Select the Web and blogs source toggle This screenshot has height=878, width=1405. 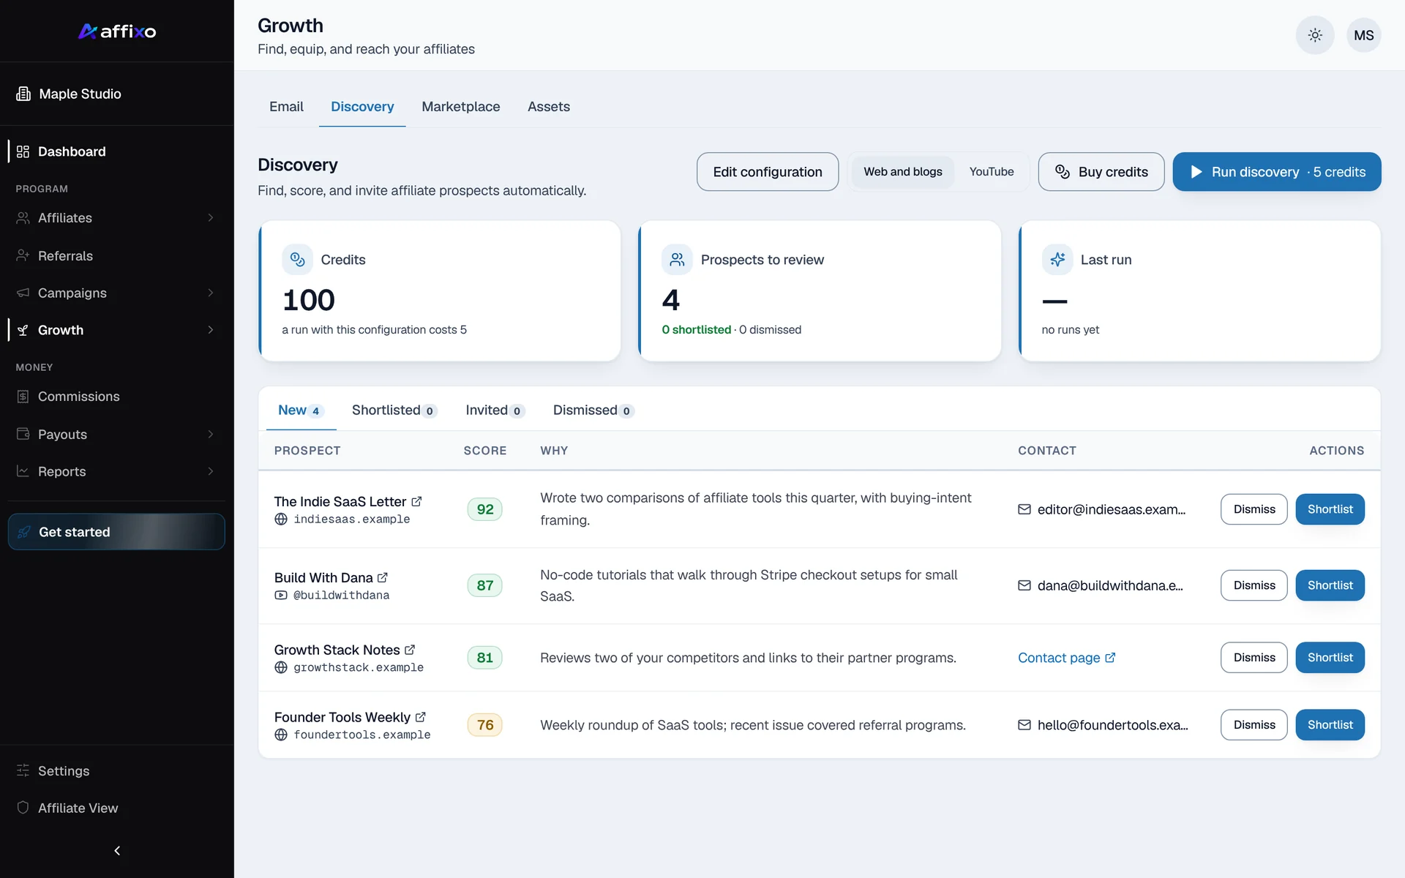(902, 172)
